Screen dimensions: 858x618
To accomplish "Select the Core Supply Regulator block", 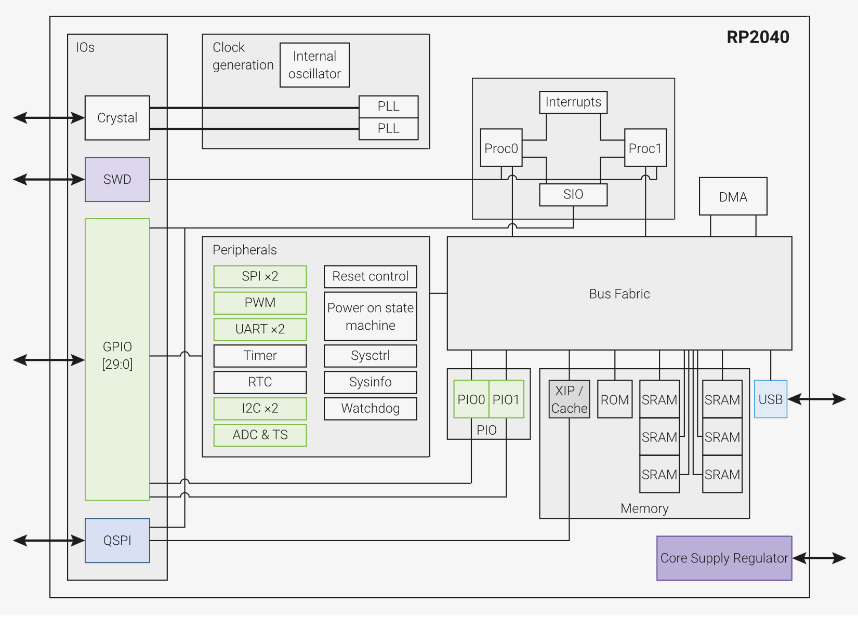I will click(723, 558).
